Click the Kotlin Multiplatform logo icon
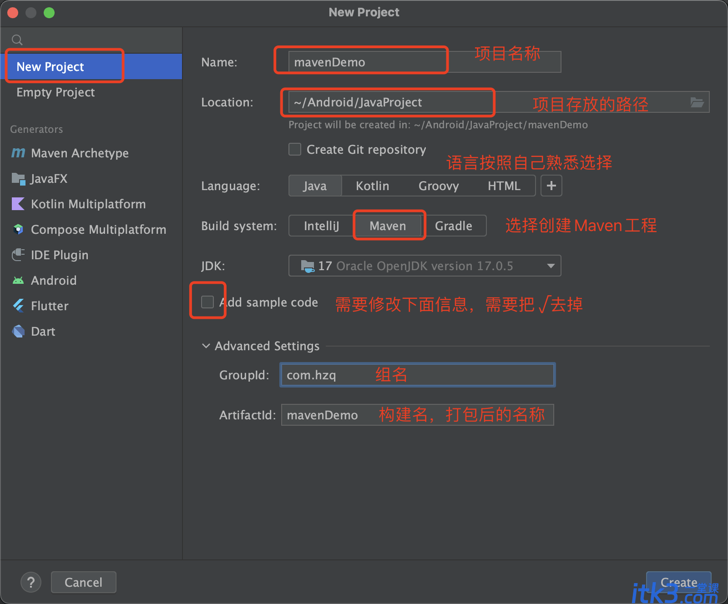The width and height of the screenshot is (728, 604). click(x=18, y=204)
